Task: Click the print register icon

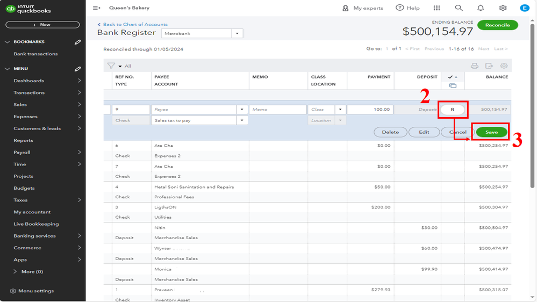Action: click(x=474, y=66)
